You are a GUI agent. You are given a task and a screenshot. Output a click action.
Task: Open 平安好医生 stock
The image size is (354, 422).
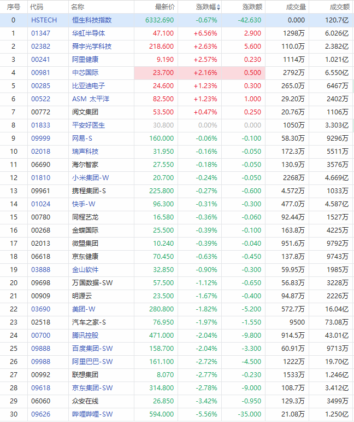coord(88,125)
